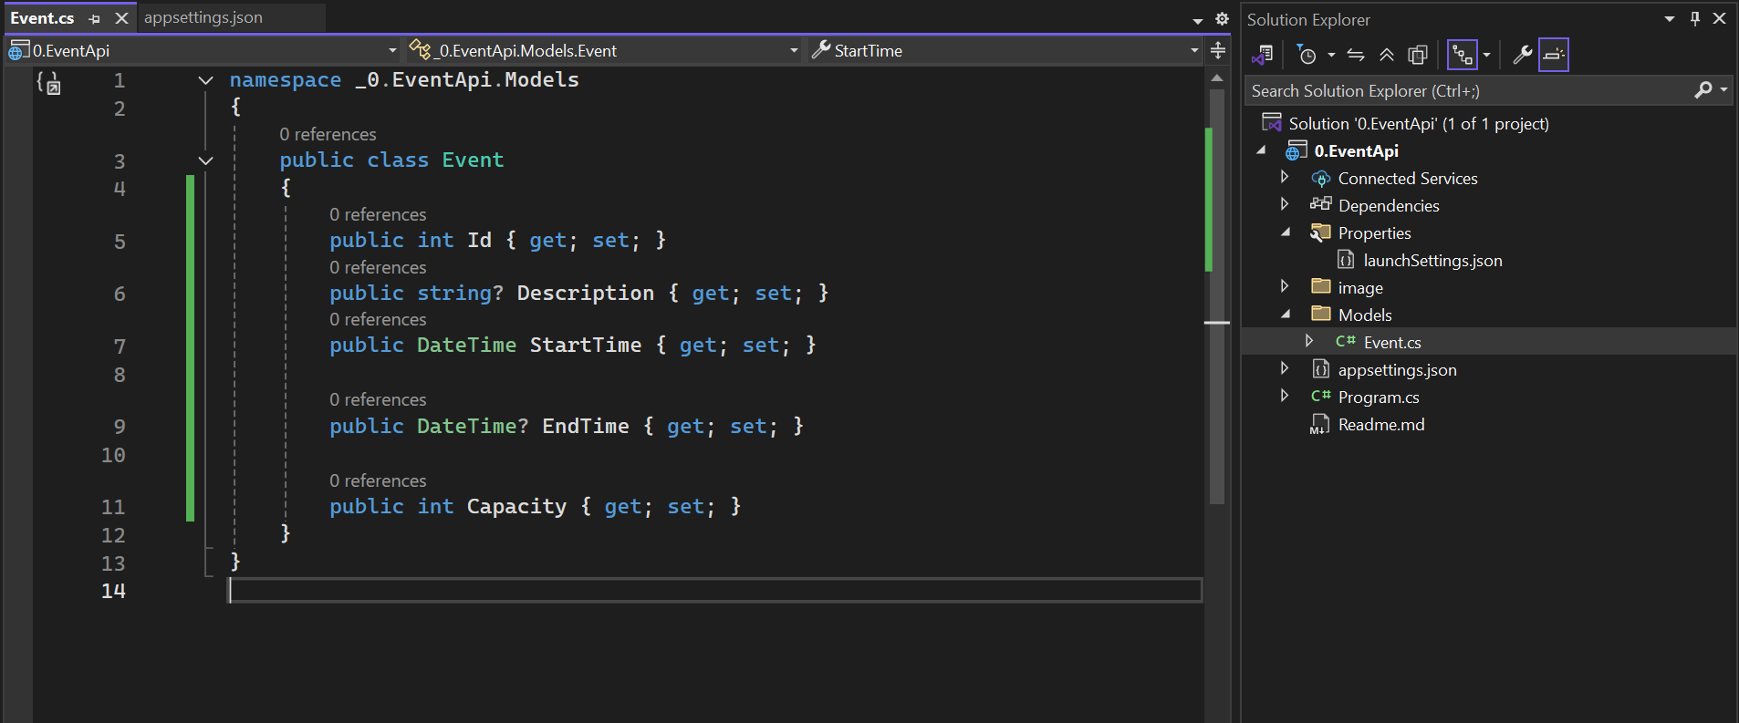
Task: Click '0 references' above Capacity property
Action: coord(378,480)
